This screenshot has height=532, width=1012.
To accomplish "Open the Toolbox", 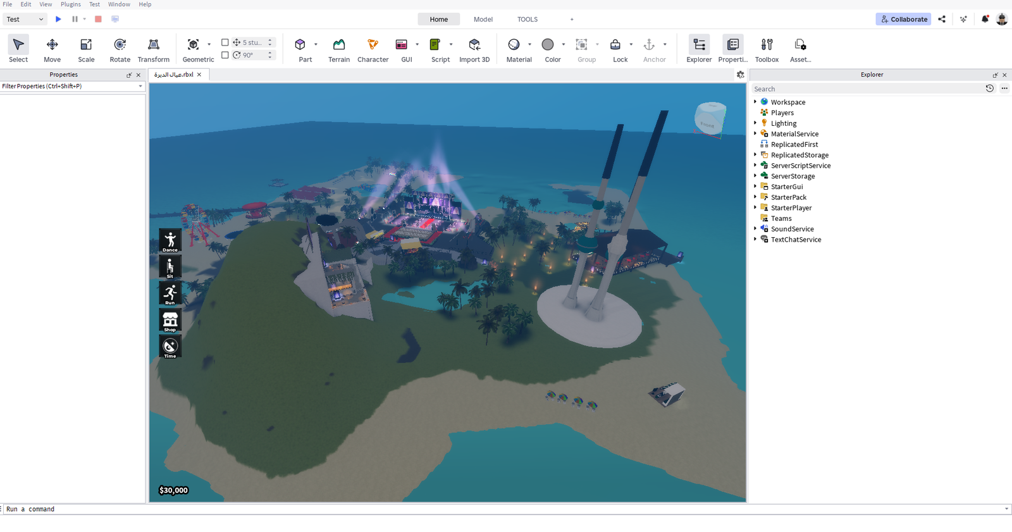I will tap(767, 49).
